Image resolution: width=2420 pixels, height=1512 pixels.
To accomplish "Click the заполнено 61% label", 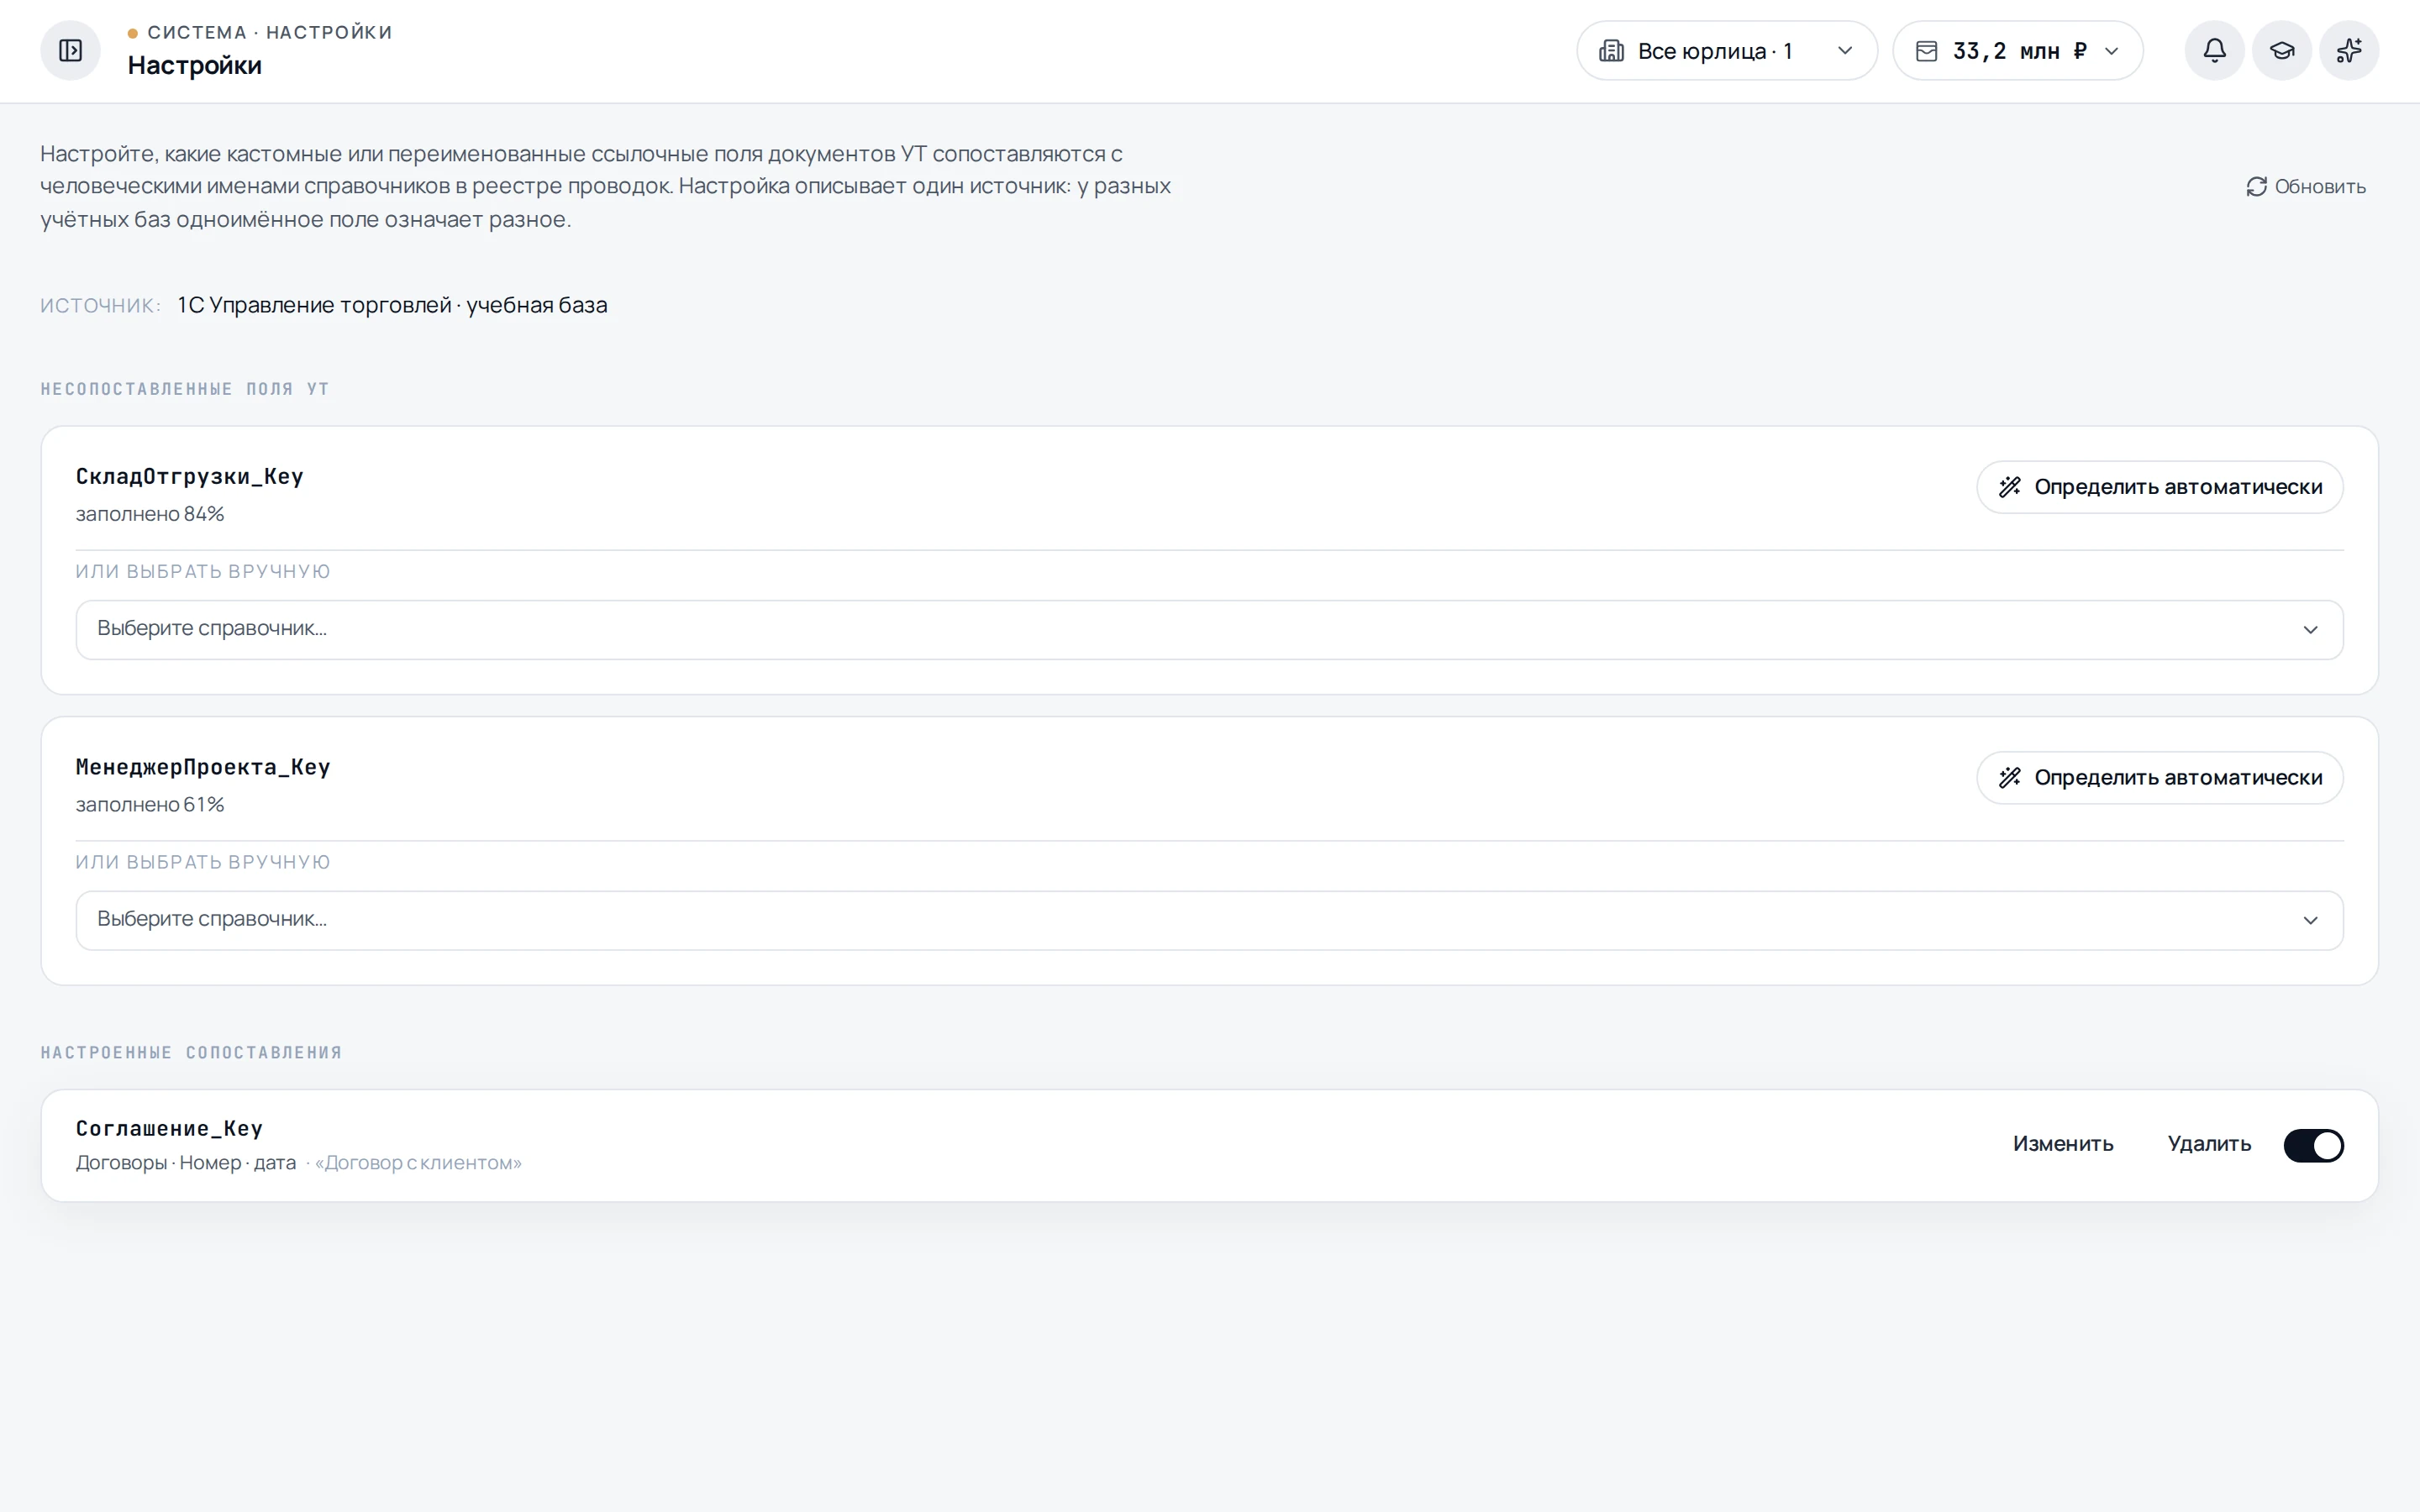I will click(150, 805).
